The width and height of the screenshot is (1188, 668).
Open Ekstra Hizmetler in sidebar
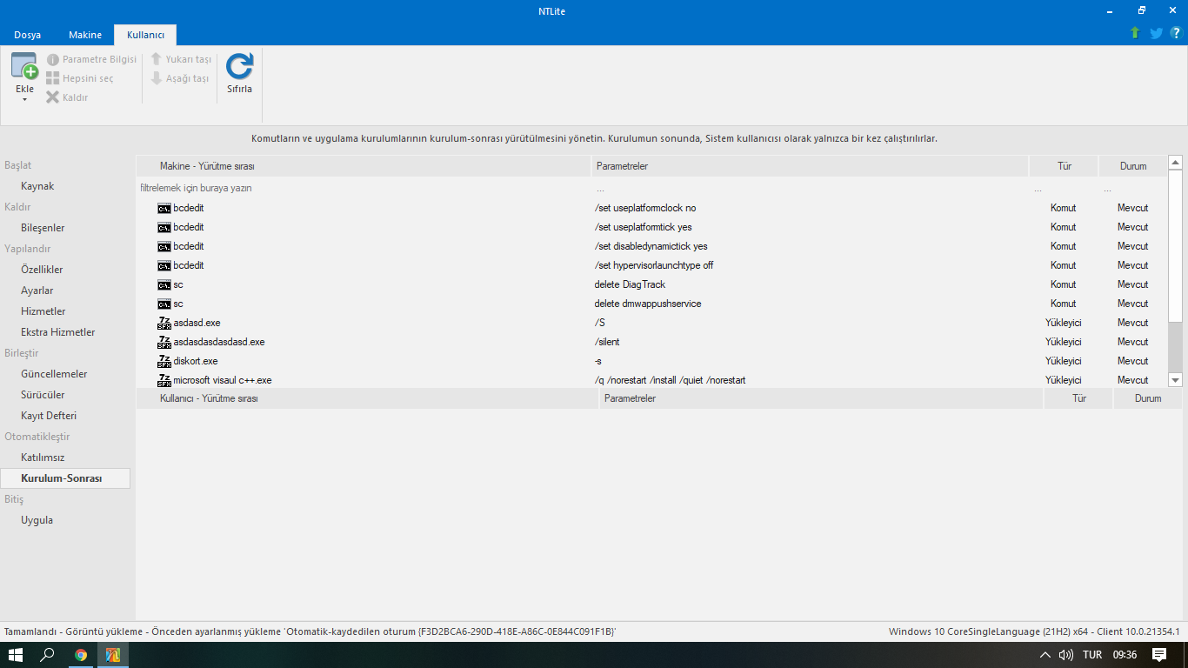58,332
